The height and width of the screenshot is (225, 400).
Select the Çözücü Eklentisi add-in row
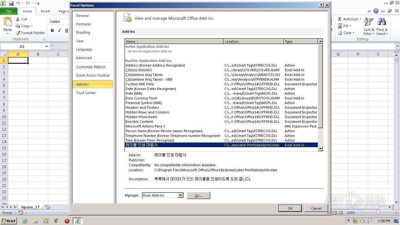[221, 70]
